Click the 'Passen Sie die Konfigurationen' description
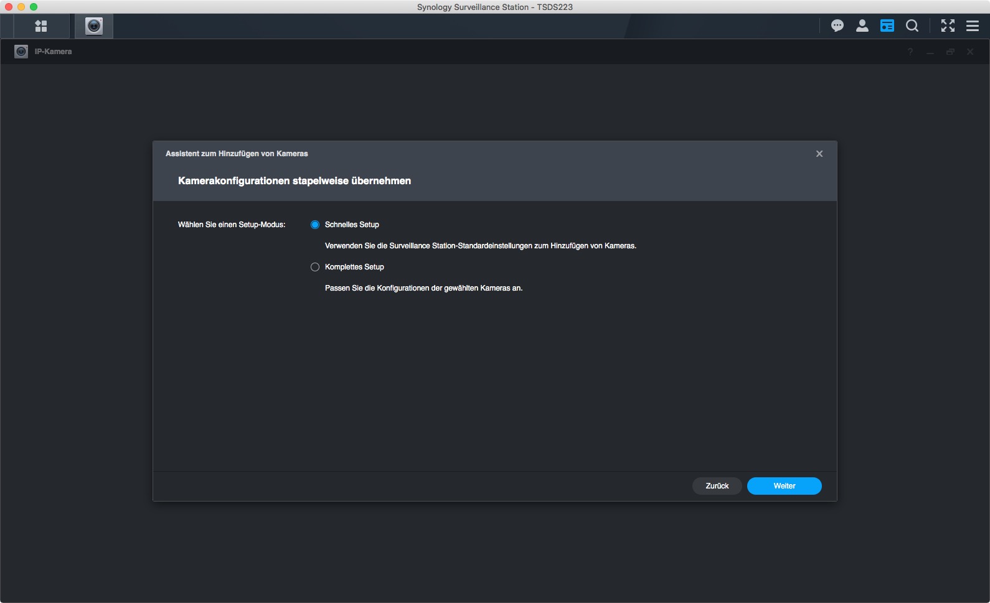Image resolution: width=990 pixels, height=603 pixels. [x=423, y=288]
